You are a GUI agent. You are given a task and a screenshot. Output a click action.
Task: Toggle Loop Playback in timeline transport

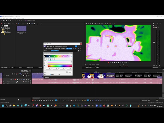click(x=35, y=100)
